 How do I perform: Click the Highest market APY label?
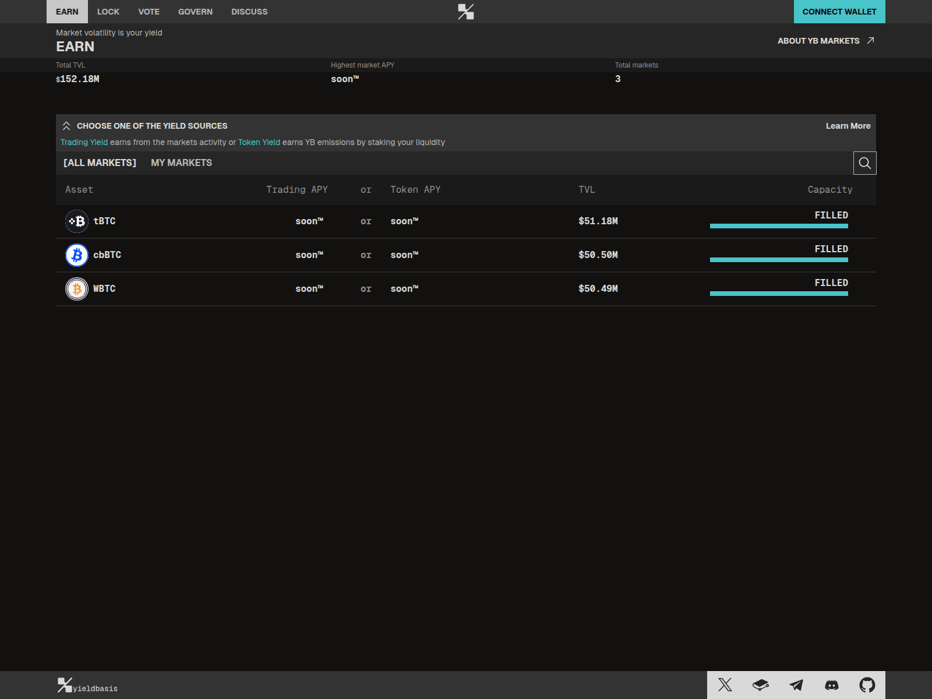[362, 65]
